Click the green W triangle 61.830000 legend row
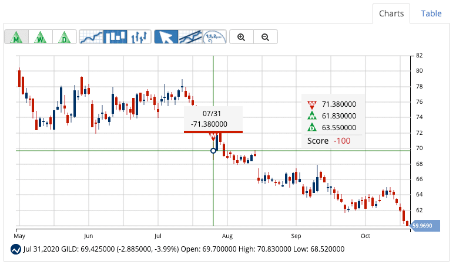Screen dimensions: 456x268 (332, 116)
